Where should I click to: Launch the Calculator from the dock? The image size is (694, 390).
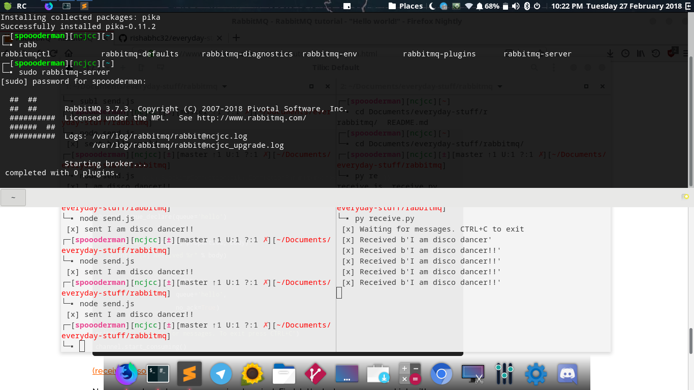410,374
